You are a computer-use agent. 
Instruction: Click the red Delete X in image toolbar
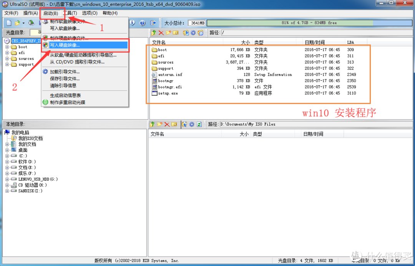click(x=161, y=33)
